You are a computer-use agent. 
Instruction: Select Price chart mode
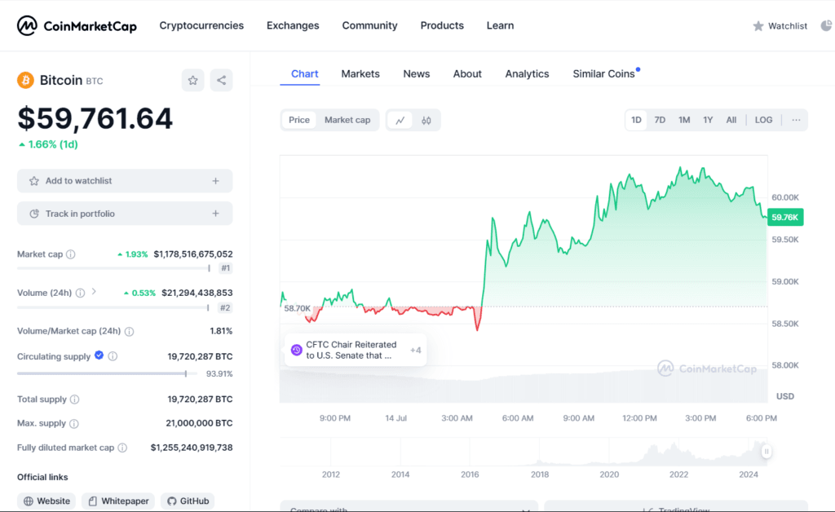298,121
